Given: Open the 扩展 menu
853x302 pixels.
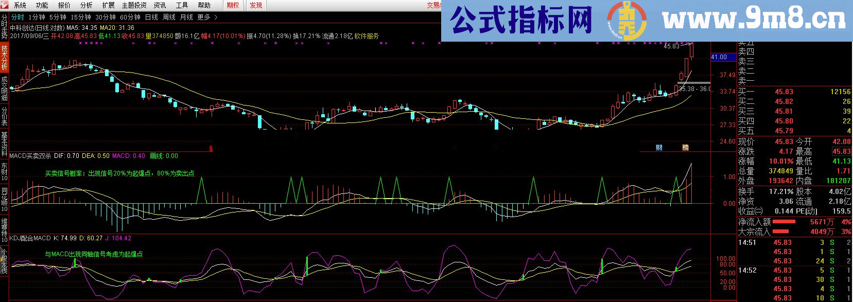Looking at the screenshot, I should coord(108,5).
